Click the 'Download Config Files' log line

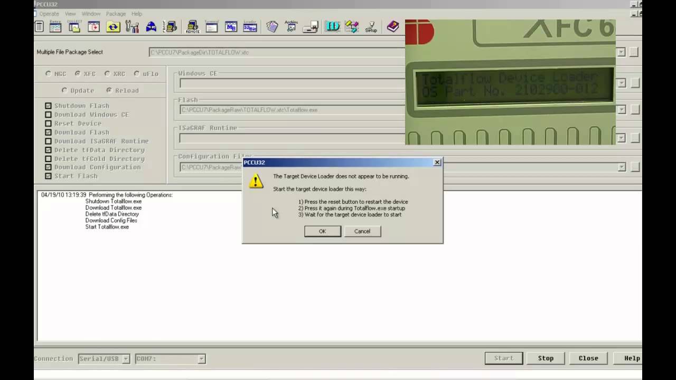tap(111, 221)
